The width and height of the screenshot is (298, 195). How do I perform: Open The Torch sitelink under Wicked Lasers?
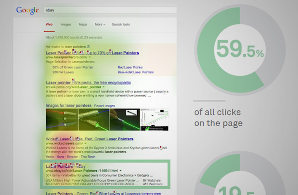click(x=88, y=157)
